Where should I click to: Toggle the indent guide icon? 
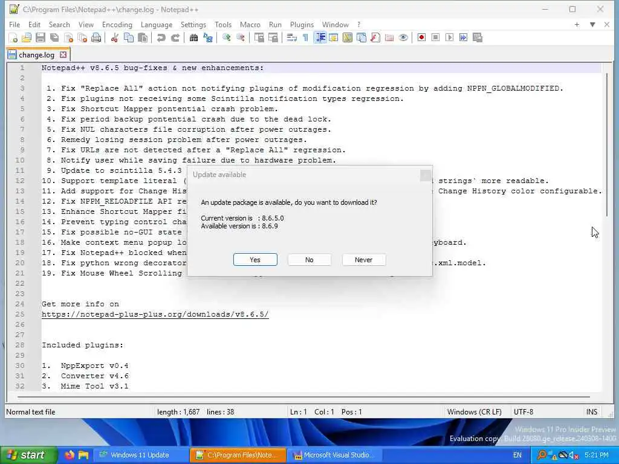pos(320,38)
